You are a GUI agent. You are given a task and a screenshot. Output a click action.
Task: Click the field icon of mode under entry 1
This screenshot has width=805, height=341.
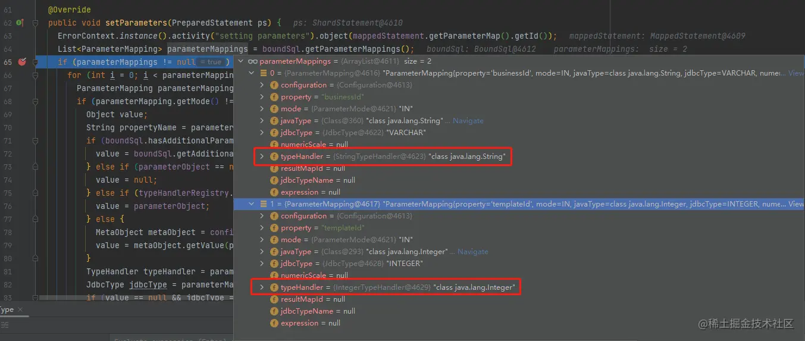pos(274,240)
